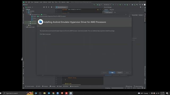The height and width of the screenshot is (95, 170).
Task: Click the green Run app icon
Action: coord(113,5)
